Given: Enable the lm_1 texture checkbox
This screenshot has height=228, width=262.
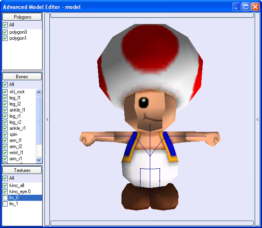Looking at the screenshot, I should coord(5,204).
